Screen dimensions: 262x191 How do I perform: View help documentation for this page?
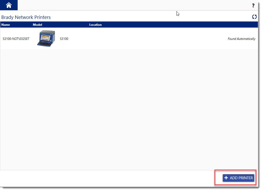253,5
